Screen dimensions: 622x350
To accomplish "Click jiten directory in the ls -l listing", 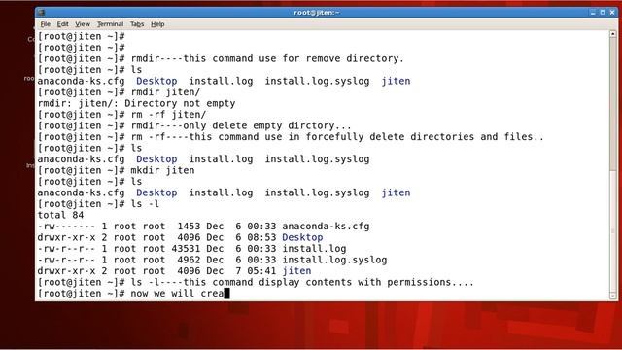I will [296, 271].
